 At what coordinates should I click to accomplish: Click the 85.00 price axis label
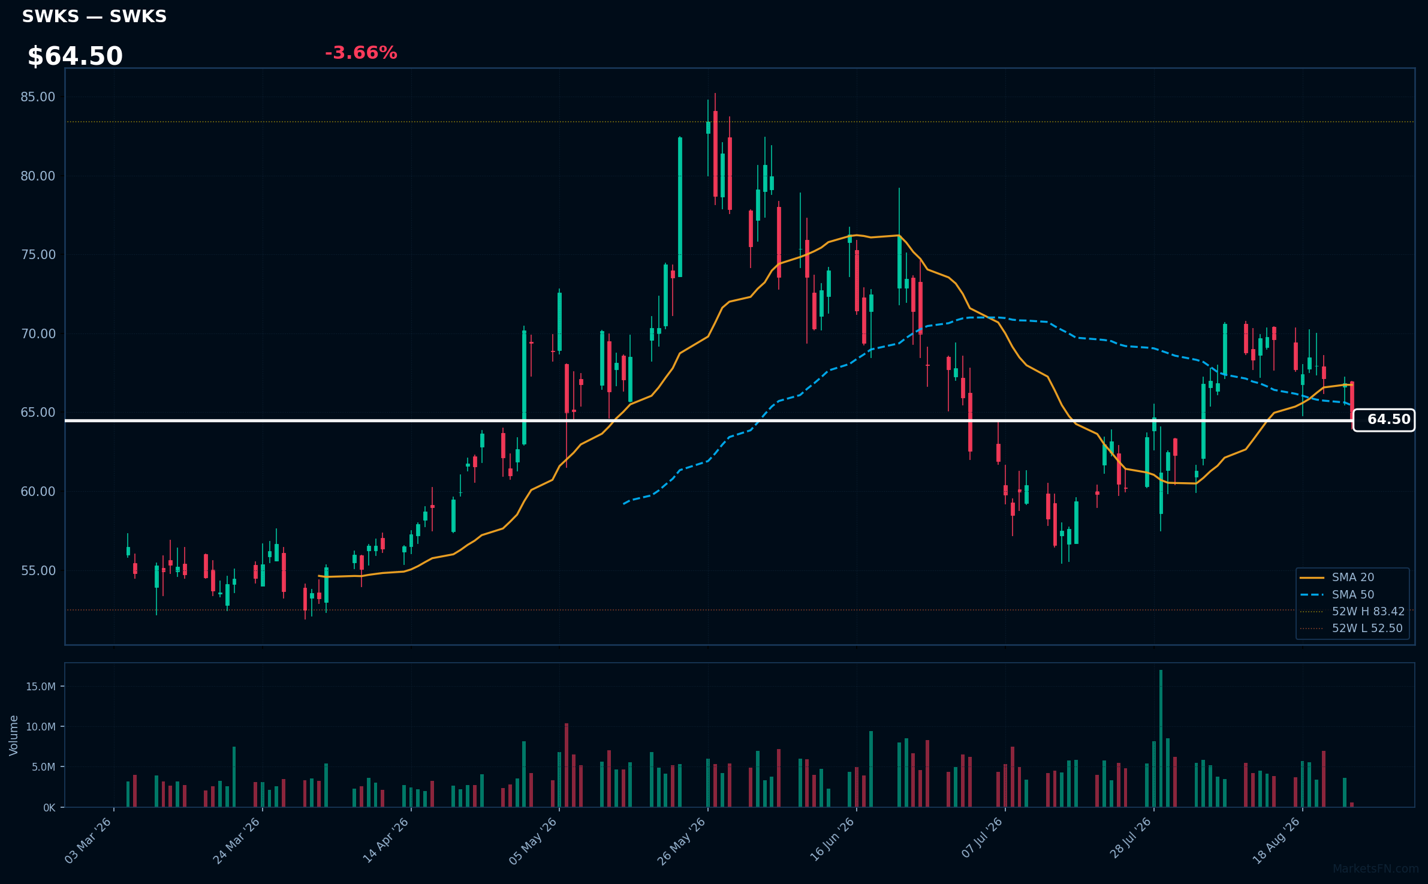(x=38, y=97)
